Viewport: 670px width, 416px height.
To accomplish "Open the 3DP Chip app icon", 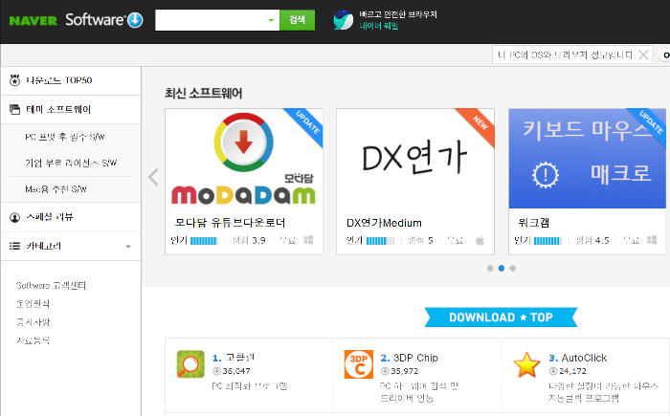I will [359, 364].
